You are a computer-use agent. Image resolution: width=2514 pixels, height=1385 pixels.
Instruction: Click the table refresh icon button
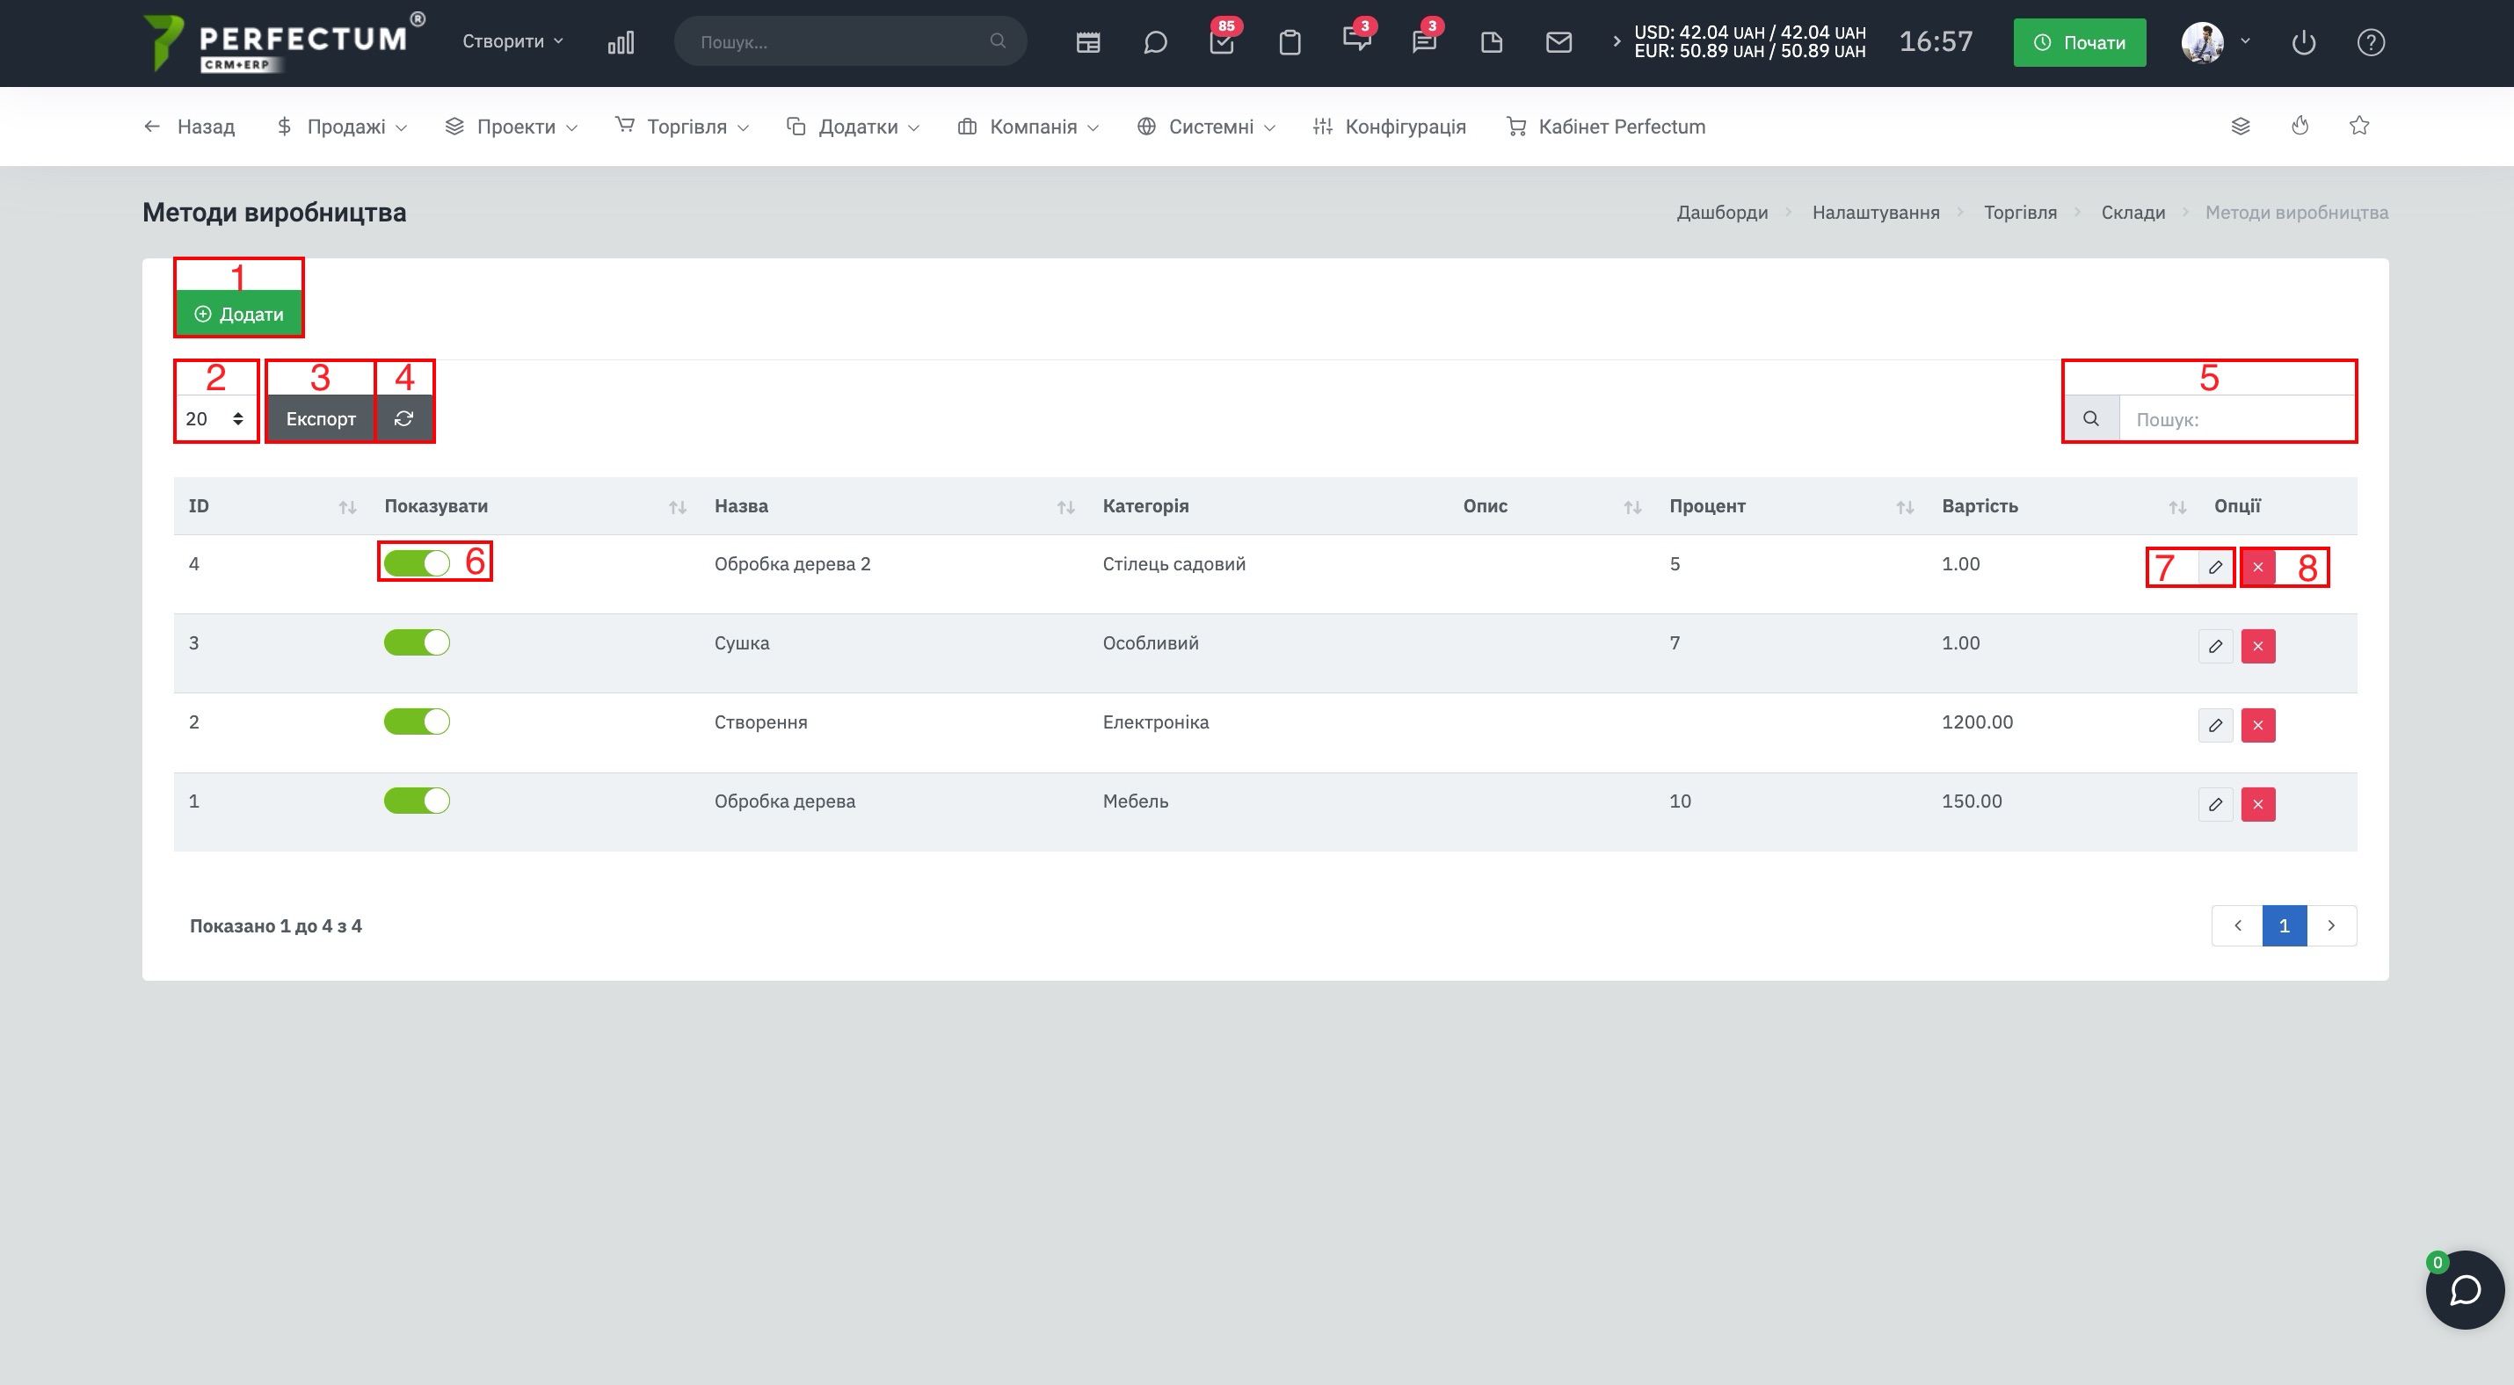pos(404,418)
